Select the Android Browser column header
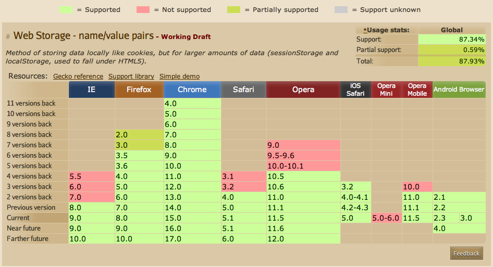This screenshot has height=267, width=493. tap(459, 90)
